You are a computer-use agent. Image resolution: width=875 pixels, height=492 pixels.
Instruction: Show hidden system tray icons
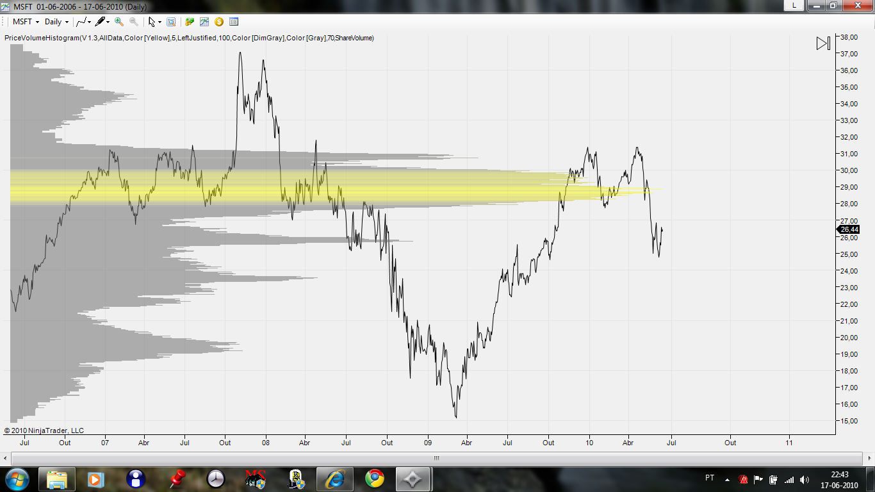727,479
